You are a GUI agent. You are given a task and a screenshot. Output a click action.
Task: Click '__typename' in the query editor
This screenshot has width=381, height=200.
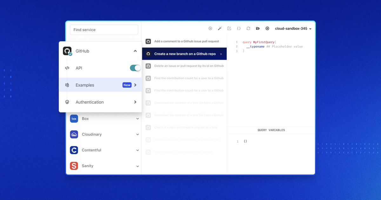(x=255, y=47)
